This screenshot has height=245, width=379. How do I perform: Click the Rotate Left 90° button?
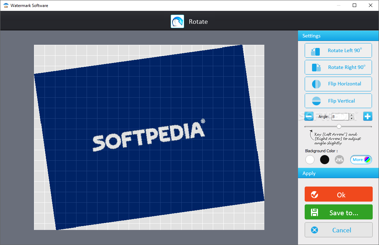click(338, 50)
